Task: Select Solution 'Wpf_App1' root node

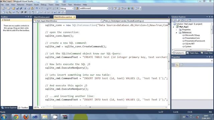Action: click(x=189, y=24)
